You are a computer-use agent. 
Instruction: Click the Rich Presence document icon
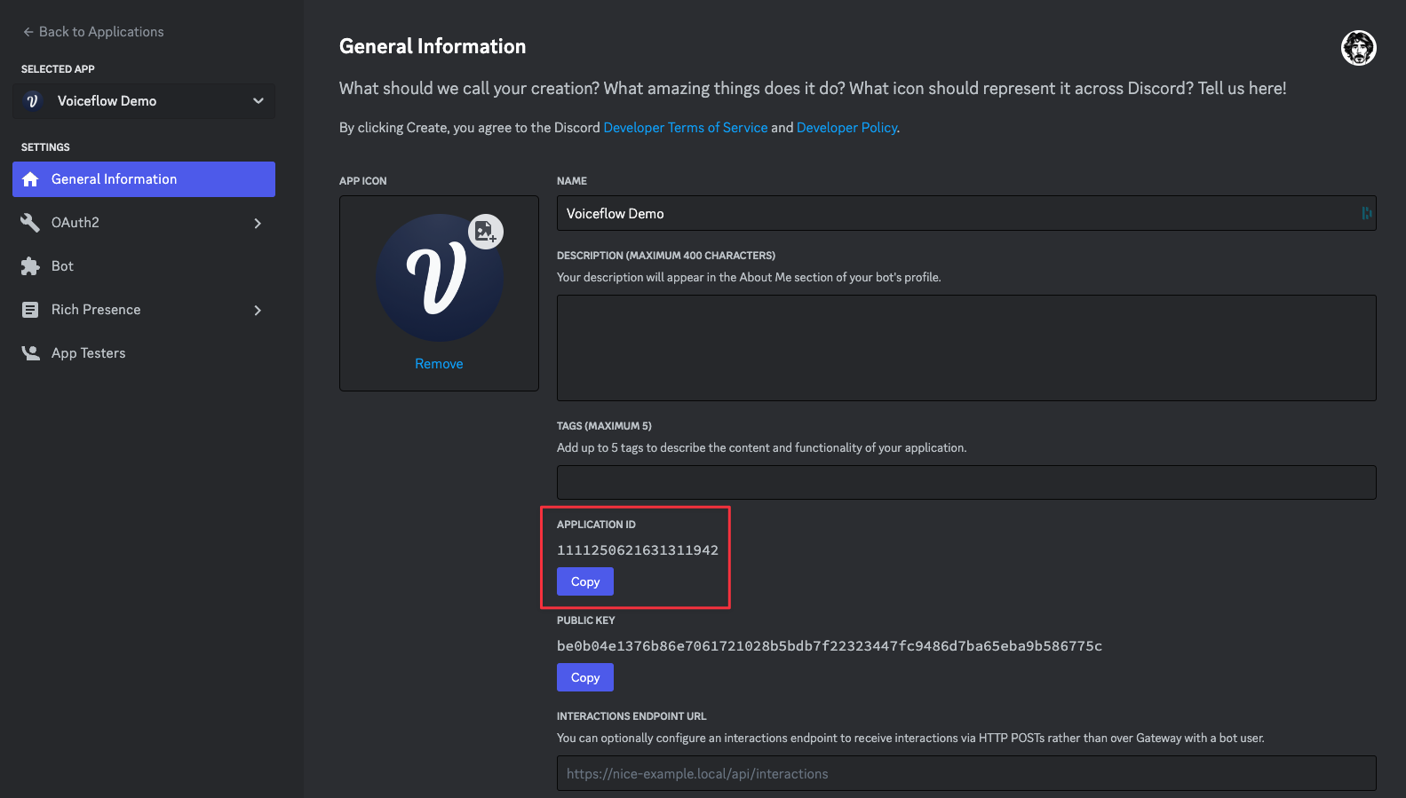[30, 310]
